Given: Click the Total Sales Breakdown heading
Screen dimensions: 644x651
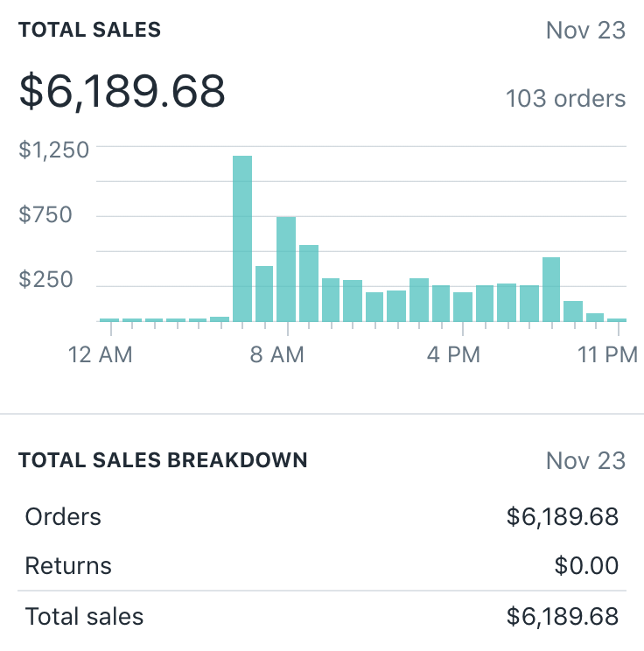Looking at the screenshot, I should click(x=163, y=460).
